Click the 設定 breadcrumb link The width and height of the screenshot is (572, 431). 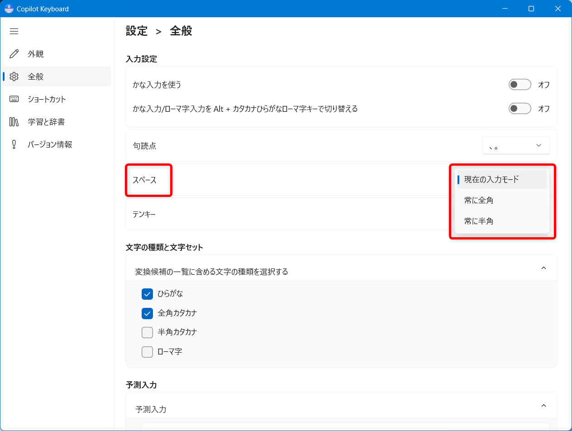point(137,31)
